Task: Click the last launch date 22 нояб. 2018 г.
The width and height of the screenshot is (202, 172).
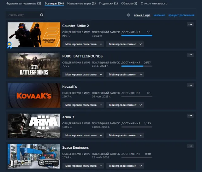Action: 102,157
